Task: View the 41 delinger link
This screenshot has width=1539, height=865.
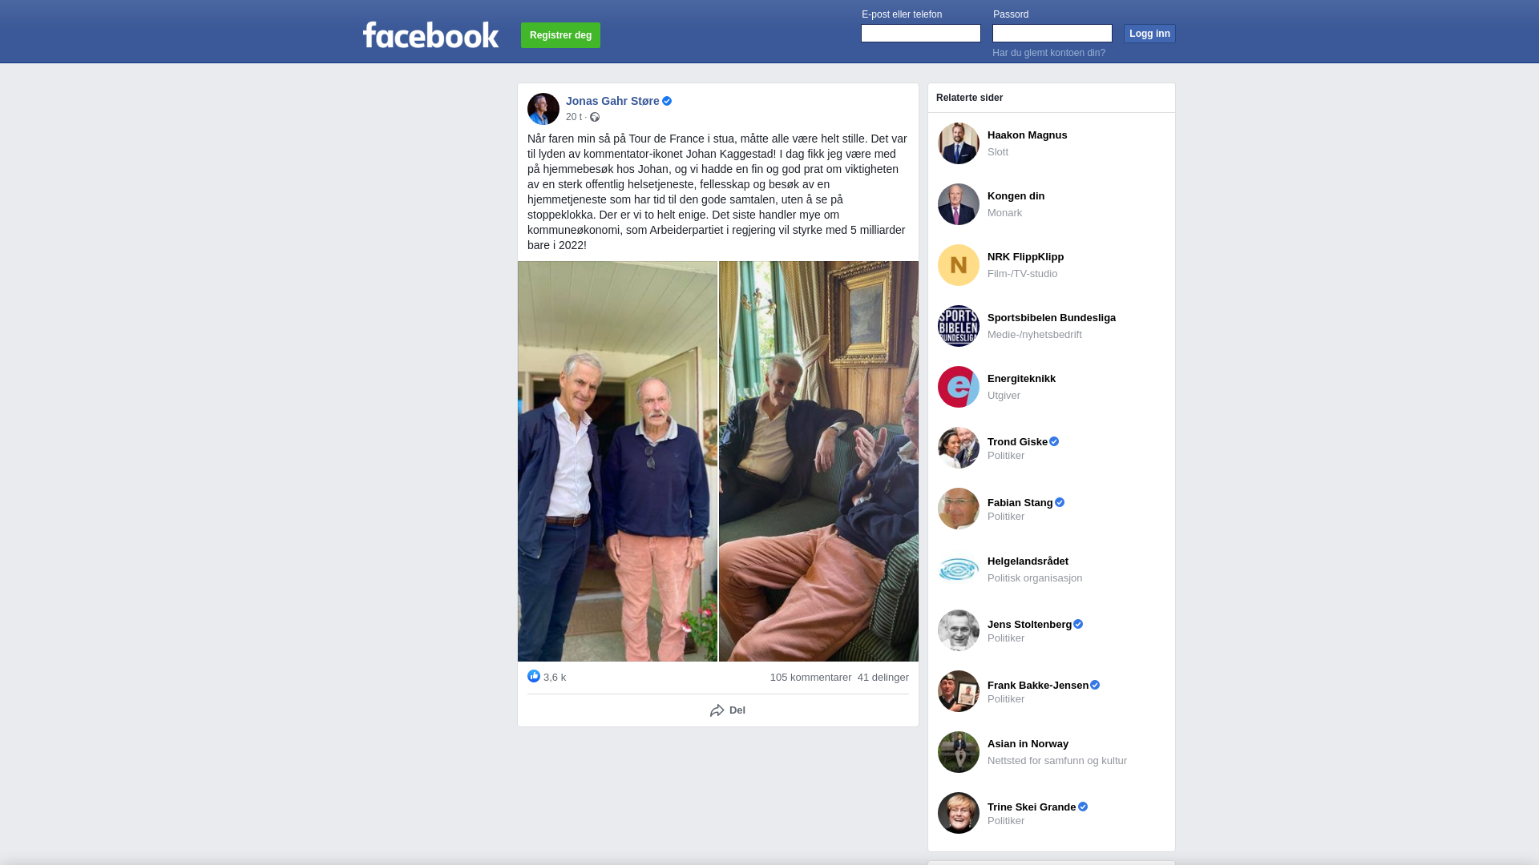Action: click(x=883, y=678)
